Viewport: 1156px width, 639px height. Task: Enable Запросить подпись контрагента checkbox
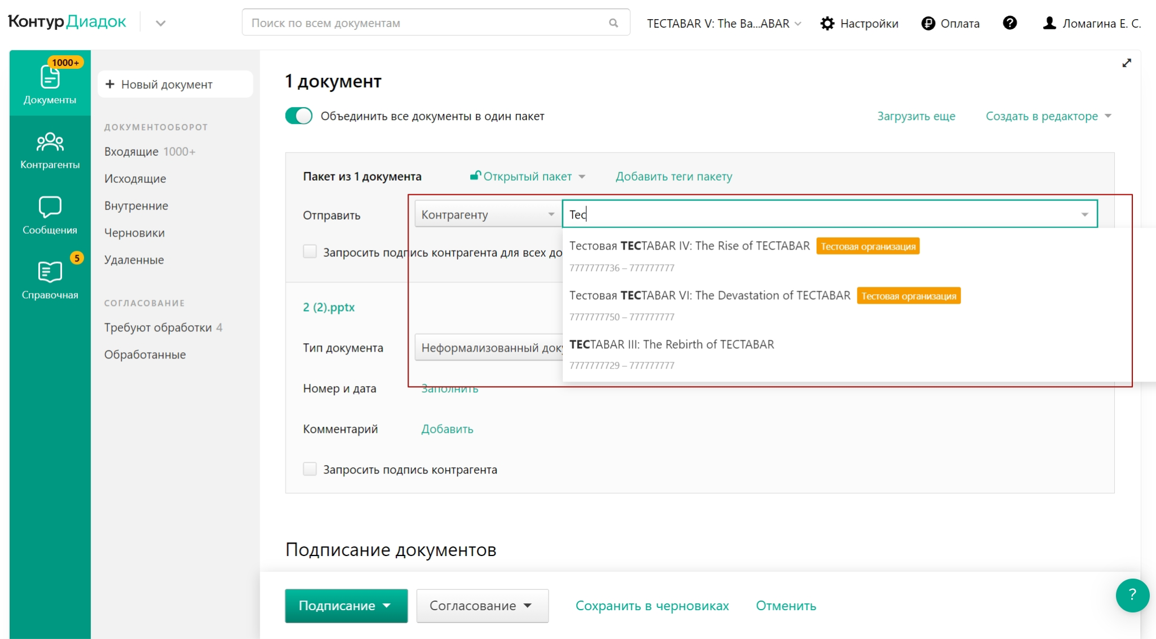click(310, 469)
